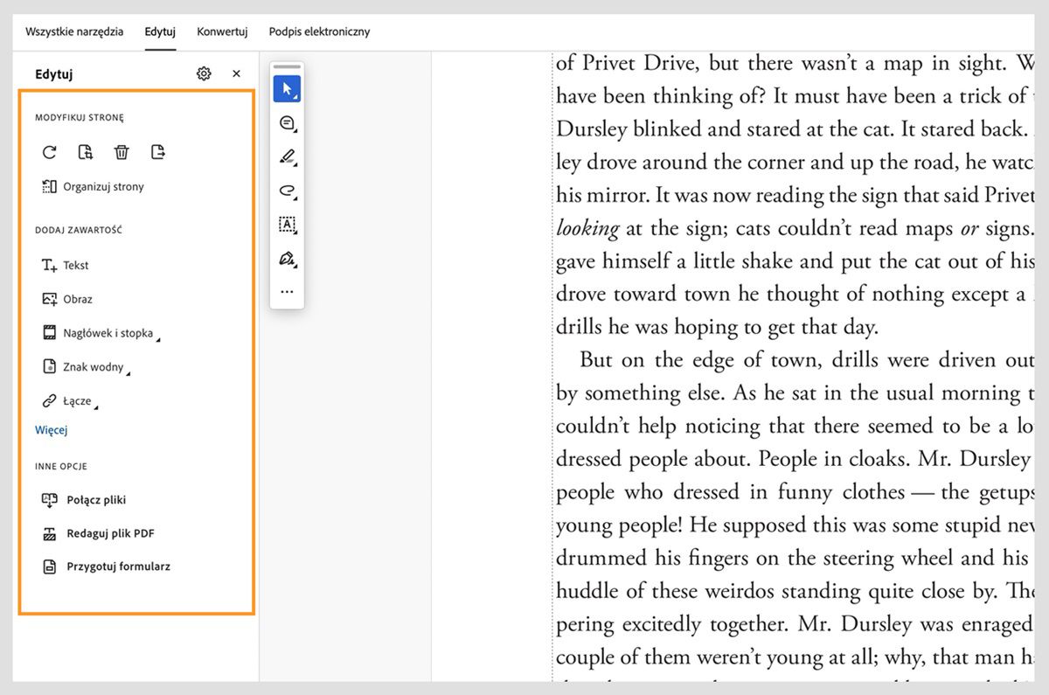
Task: Open the Podpis elektroniczny tab
Action: point(319,31)
